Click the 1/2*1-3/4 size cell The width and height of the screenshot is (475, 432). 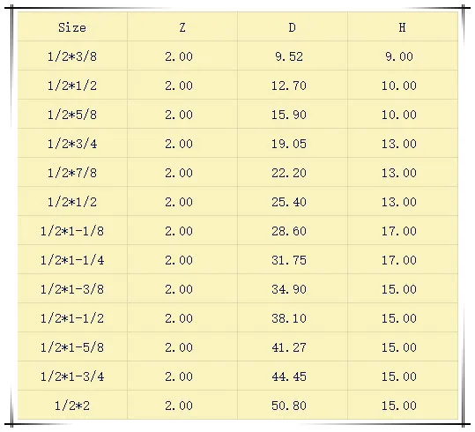(x=72, y=376)
